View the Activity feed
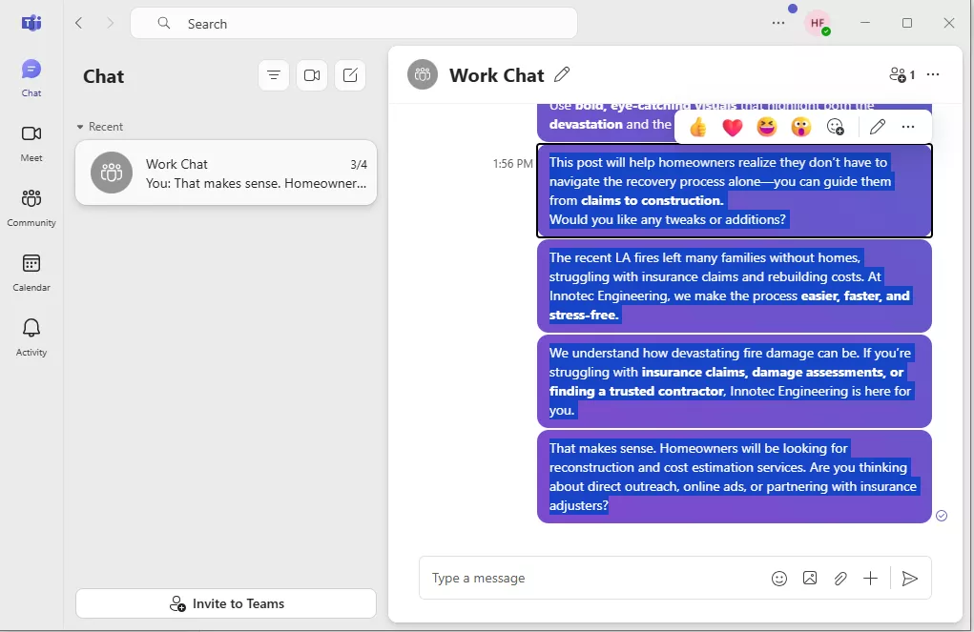Screen dimensions: 974x632 pyautogui.click(x=31, y=335)
